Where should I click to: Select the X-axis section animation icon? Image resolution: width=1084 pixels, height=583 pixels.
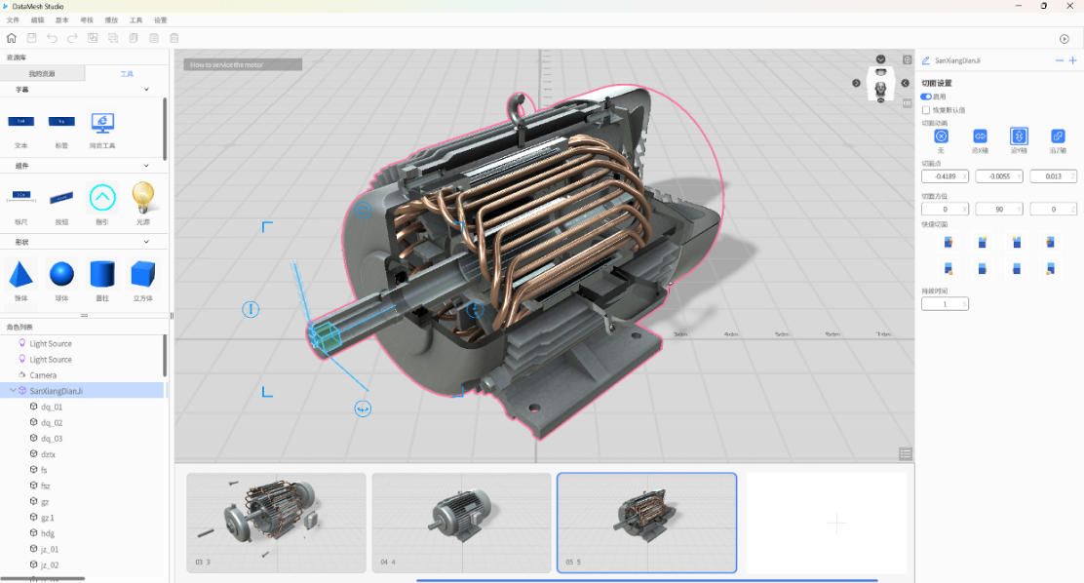(980, 136)
